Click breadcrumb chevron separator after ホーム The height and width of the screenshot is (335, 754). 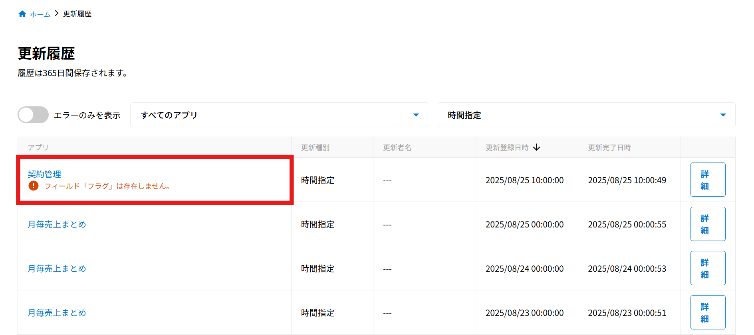(57, 14)
